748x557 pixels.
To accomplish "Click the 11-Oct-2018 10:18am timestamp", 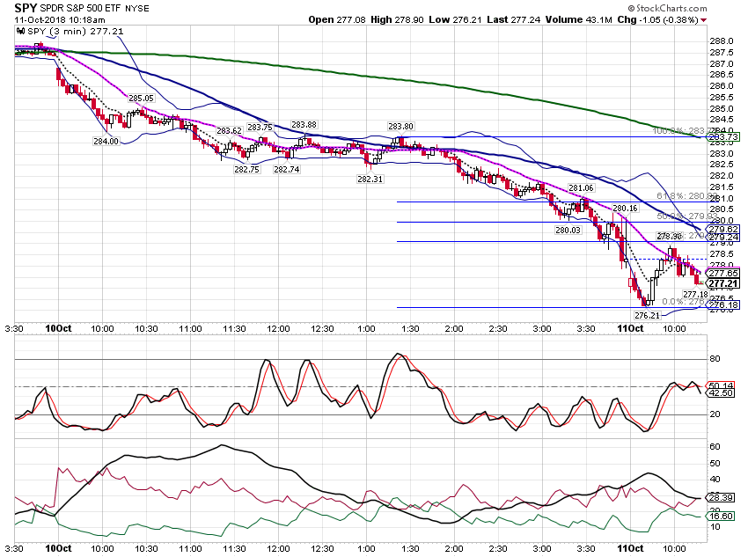I will pos(60,20).
